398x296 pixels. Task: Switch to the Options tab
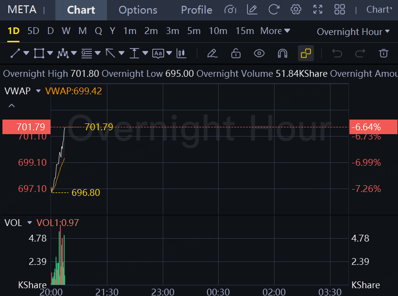[138, 10]
